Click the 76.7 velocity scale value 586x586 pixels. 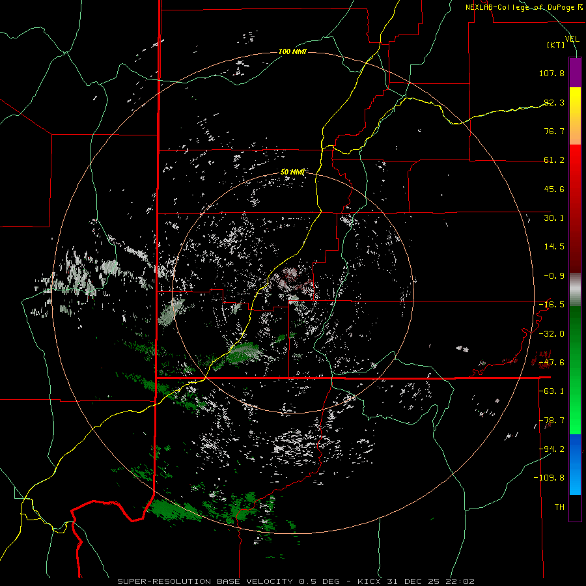point(554,131)
